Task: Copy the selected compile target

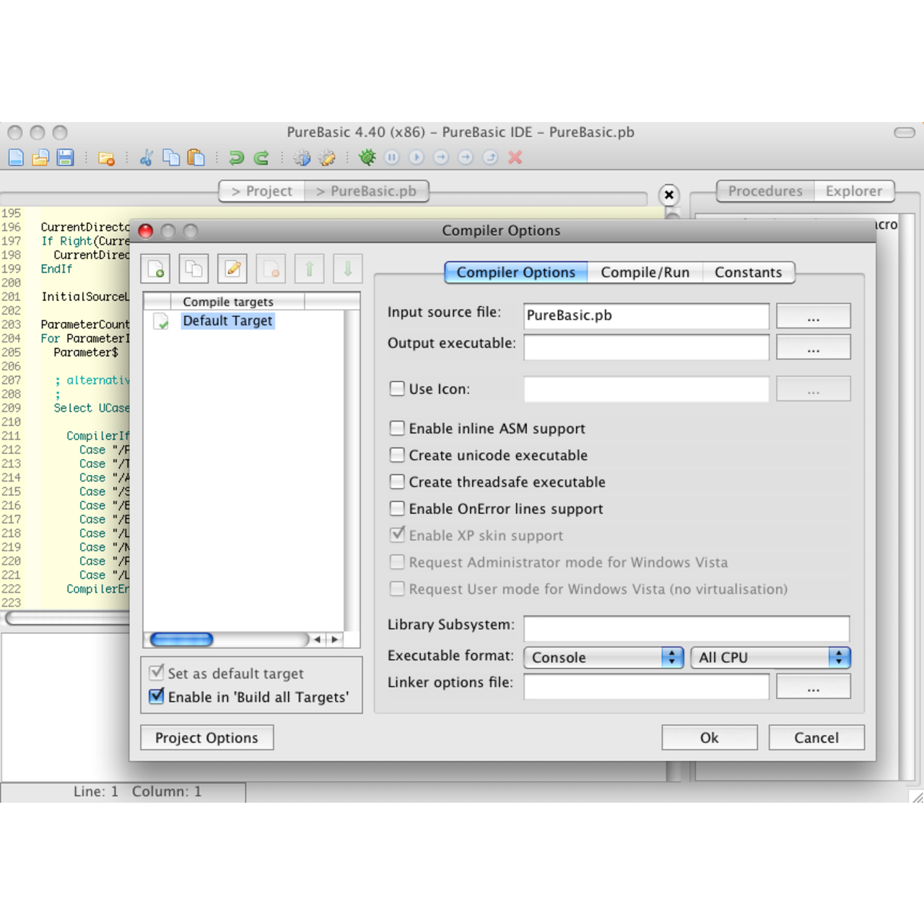Action: click(x=193, y=268)
